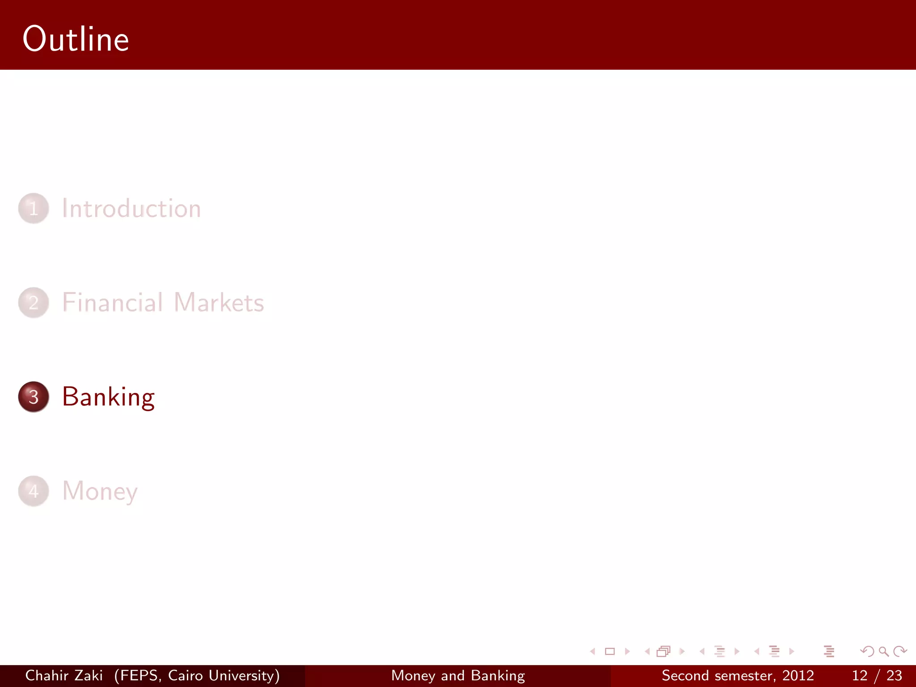The image size is (916, 687).
Task: Open the Banking section link
Action: click(x=109, y=397)
